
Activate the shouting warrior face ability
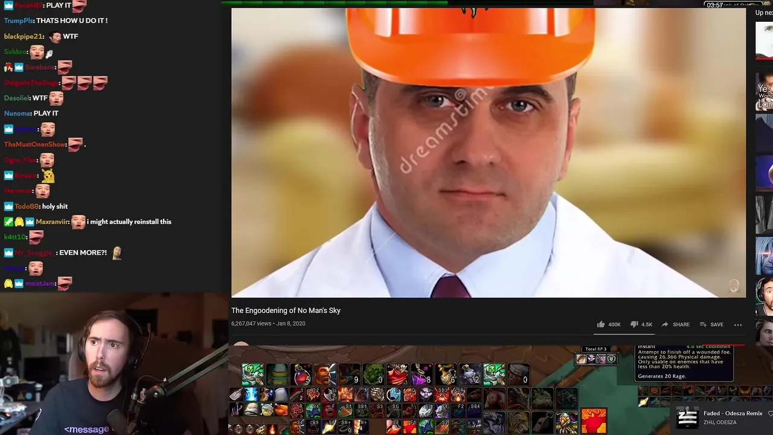pyautogui.click(x=326, y=374)
